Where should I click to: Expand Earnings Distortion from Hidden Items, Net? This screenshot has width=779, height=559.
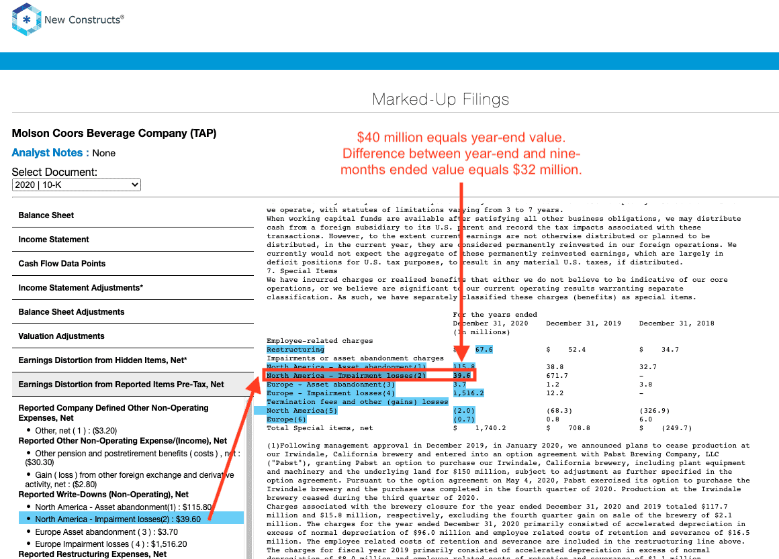(133, 360)
